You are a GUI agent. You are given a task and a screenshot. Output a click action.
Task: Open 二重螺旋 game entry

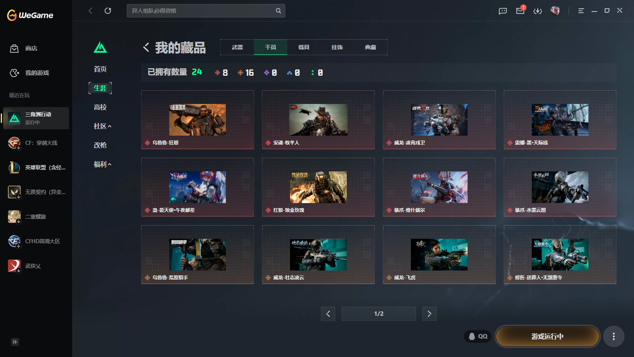[x=36, y=217]
